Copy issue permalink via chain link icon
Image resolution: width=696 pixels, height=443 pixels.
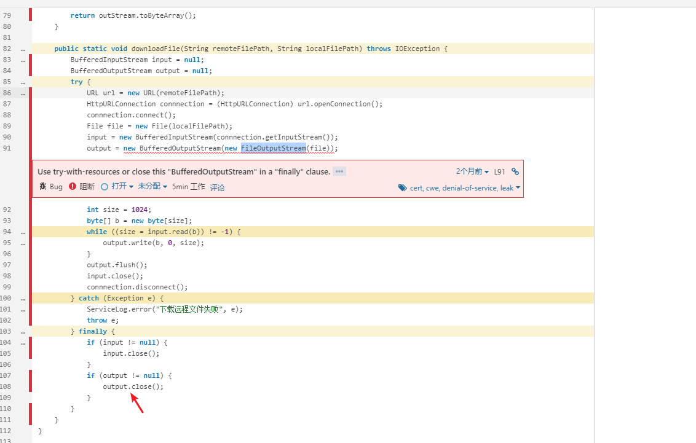(x=515, y=172)
